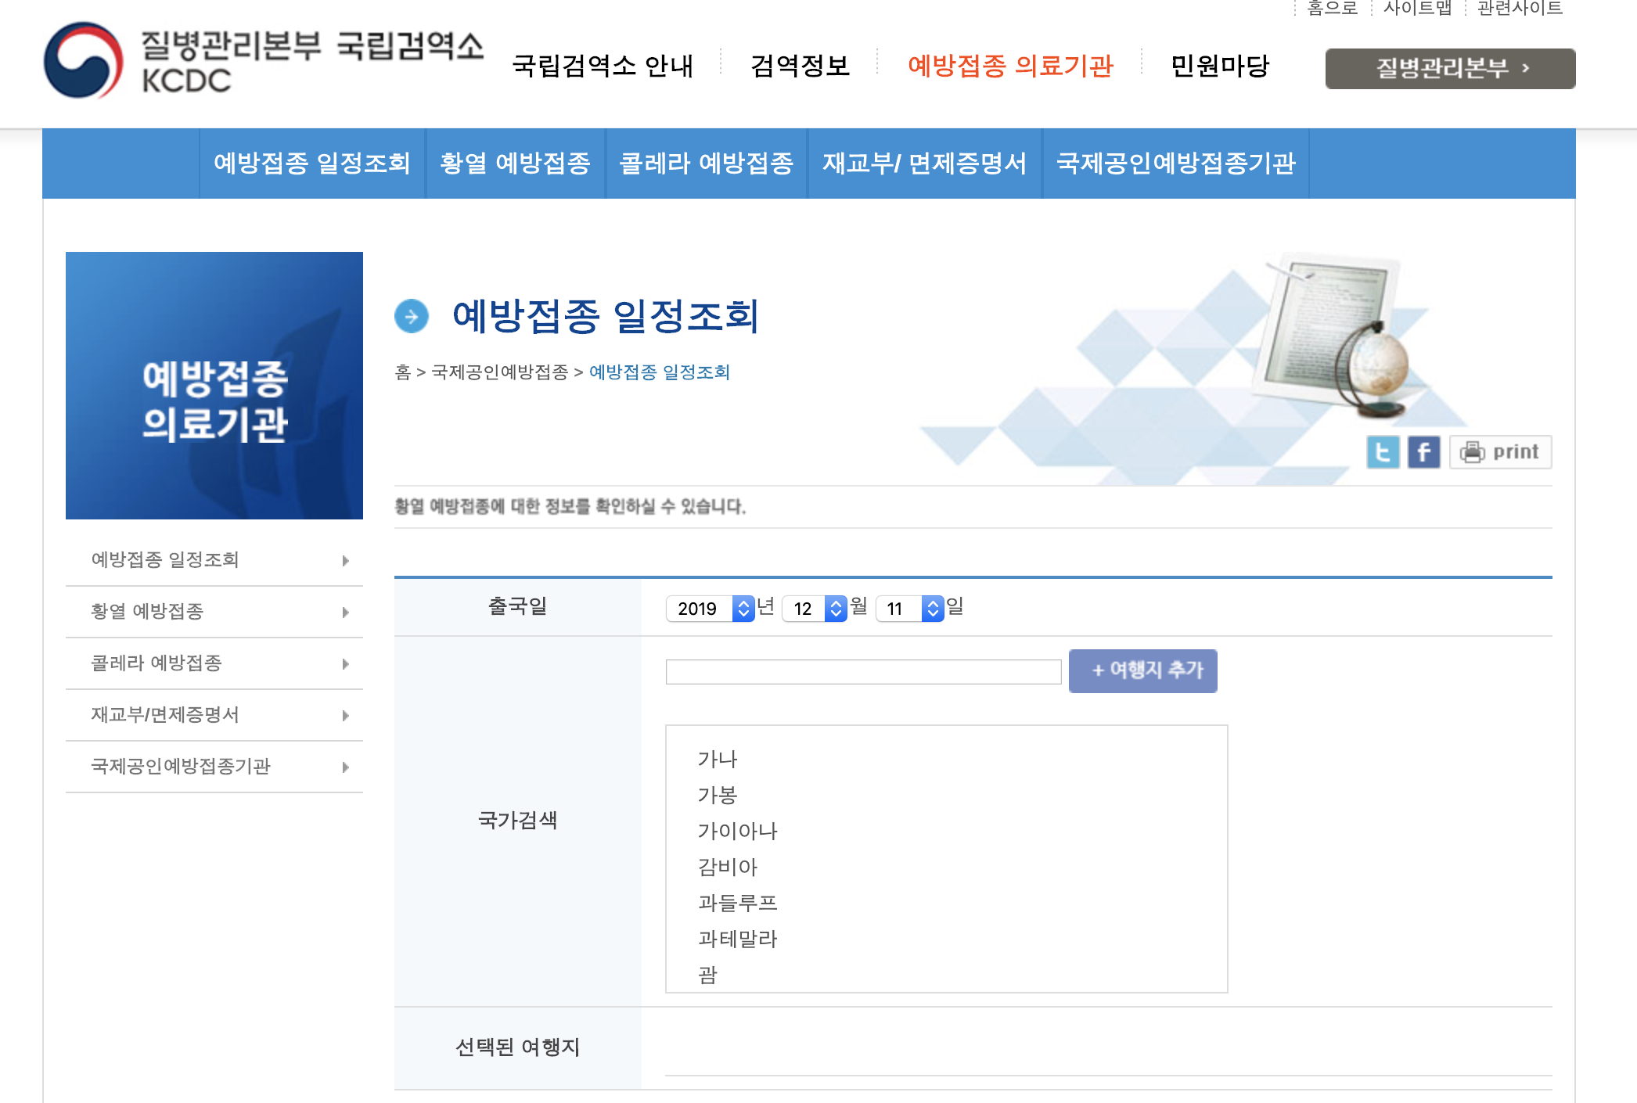The height and width of the screenshot is (1103, 1637).
Task: Open the 황열 예방접종 tab in blue bar
Action: (x=515, y=163)
